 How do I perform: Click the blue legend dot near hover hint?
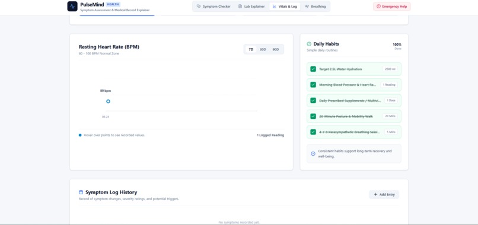[80, 135]
